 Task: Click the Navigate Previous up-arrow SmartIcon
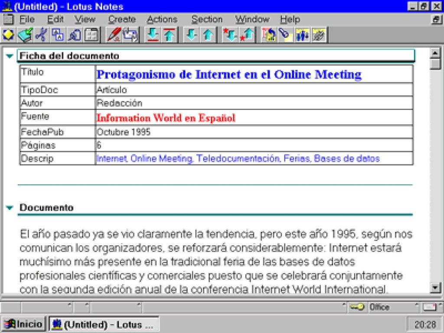click(x=208, y=35)
